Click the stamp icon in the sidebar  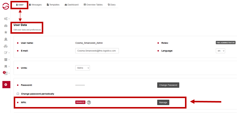[6, 39]
